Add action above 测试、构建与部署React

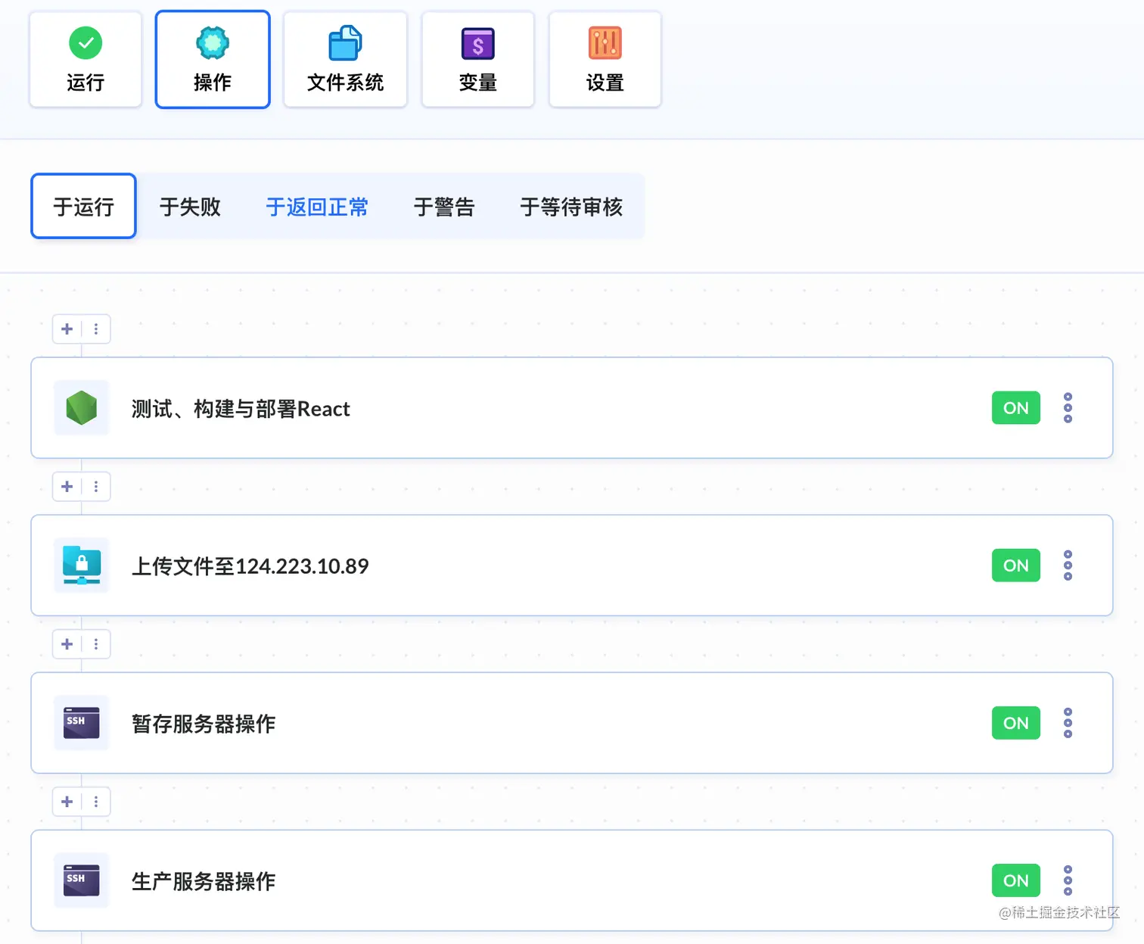click(67, 329)
